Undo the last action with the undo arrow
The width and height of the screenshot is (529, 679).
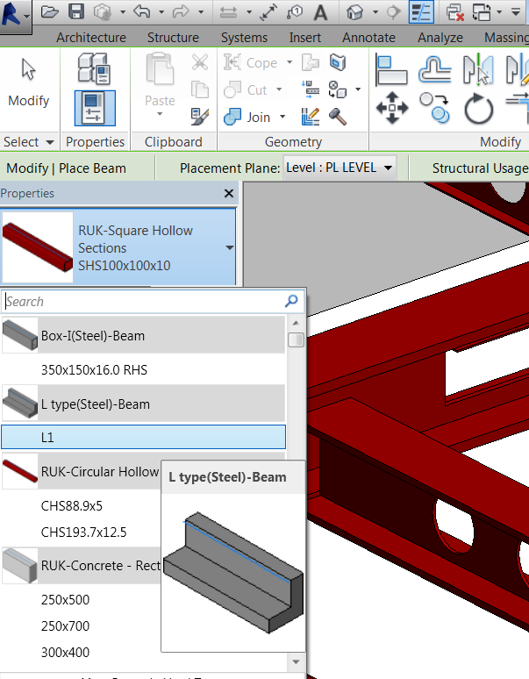pos(141,11)
